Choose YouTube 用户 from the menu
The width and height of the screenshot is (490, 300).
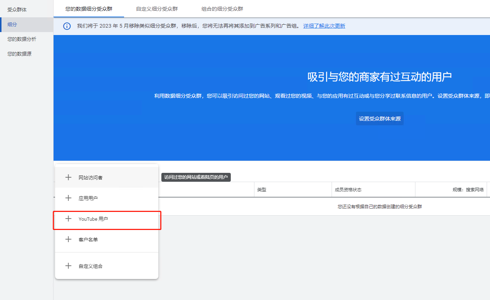point(107,219)
